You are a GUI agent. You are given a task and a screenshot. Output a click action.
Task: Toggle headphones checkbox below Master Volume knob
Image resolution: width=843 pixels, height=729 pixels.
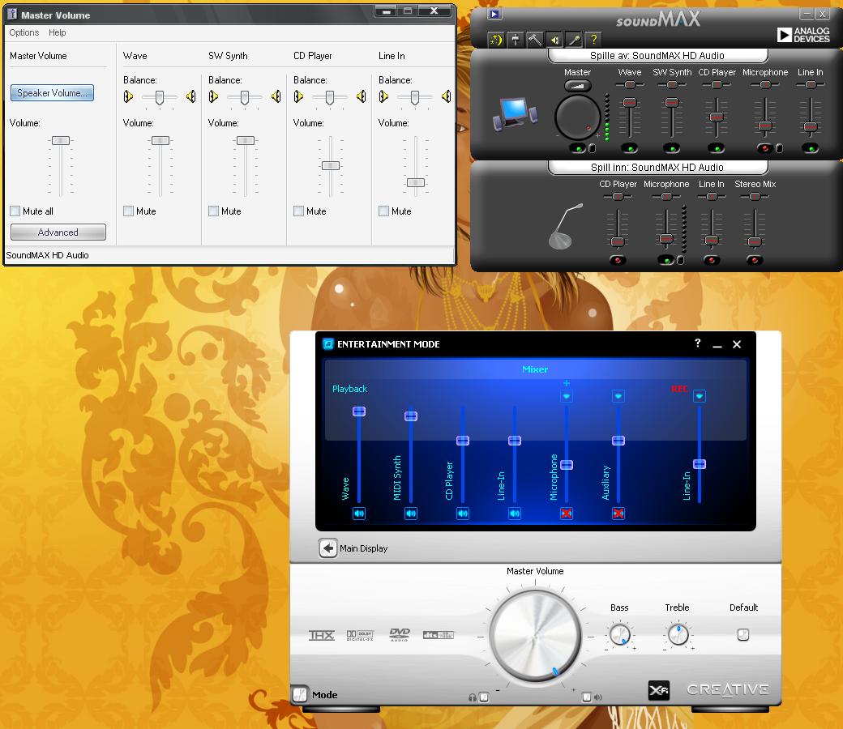click(484, 697)
